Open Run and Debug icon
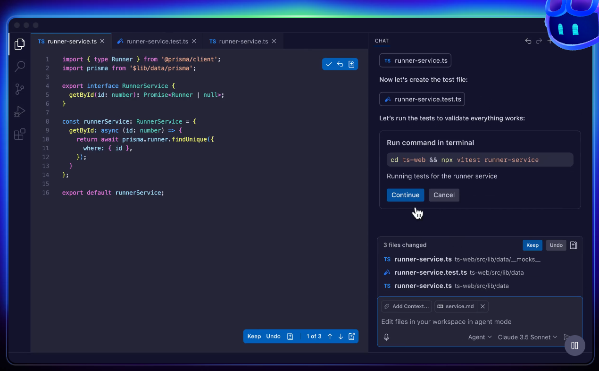599x371 pixels. point(19,112)
